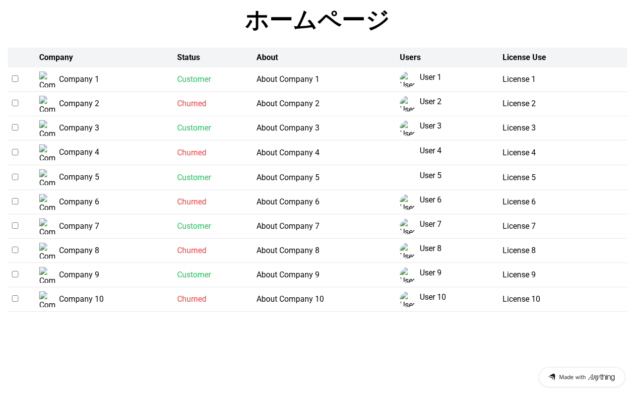635x397 pixels.
Task: Select the License 6 cell text
Action: [519, 202]
